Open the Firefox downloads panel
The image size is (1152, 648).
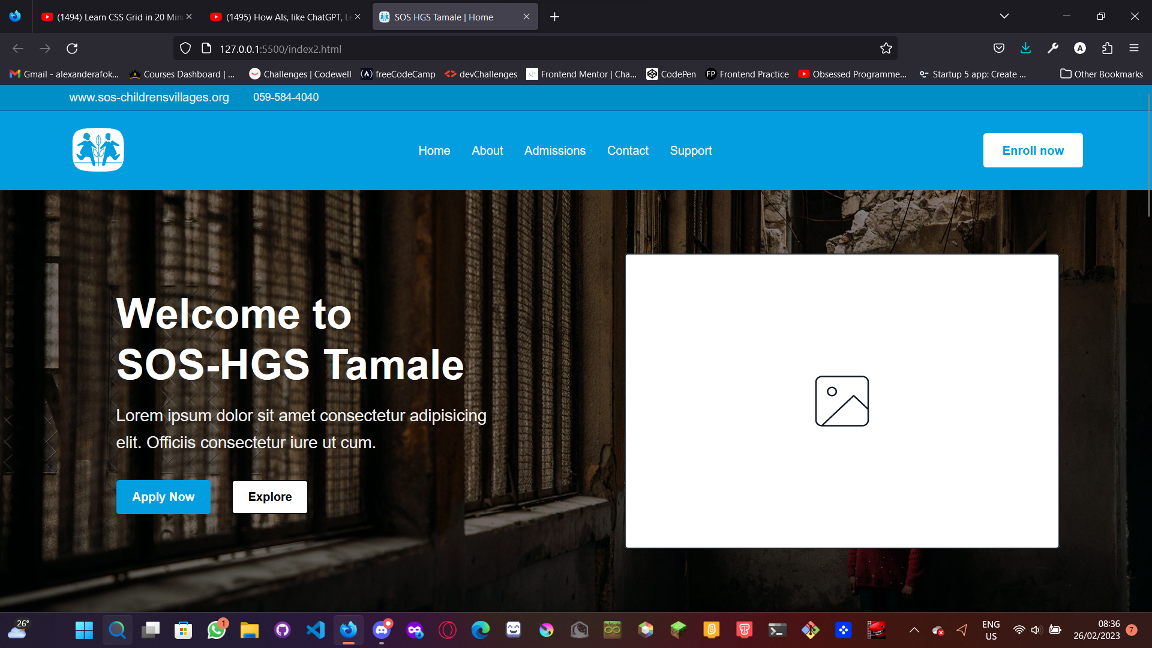coord(1025,48)
